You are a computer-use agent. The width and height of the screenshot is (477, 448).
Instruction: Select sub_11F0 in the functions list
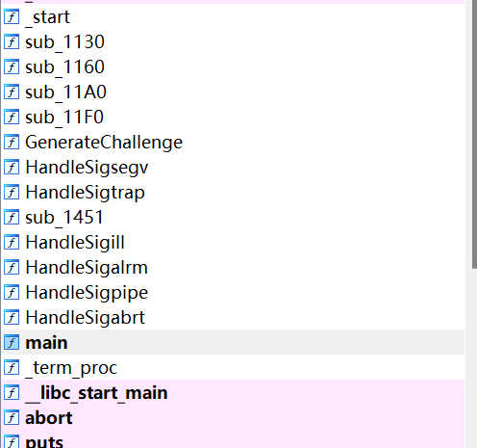[234, 118]
